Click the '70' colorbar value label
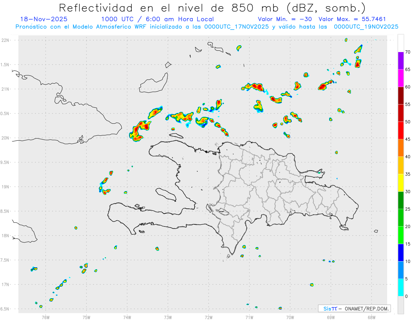417x322 pixels. [x=408, y=52]
